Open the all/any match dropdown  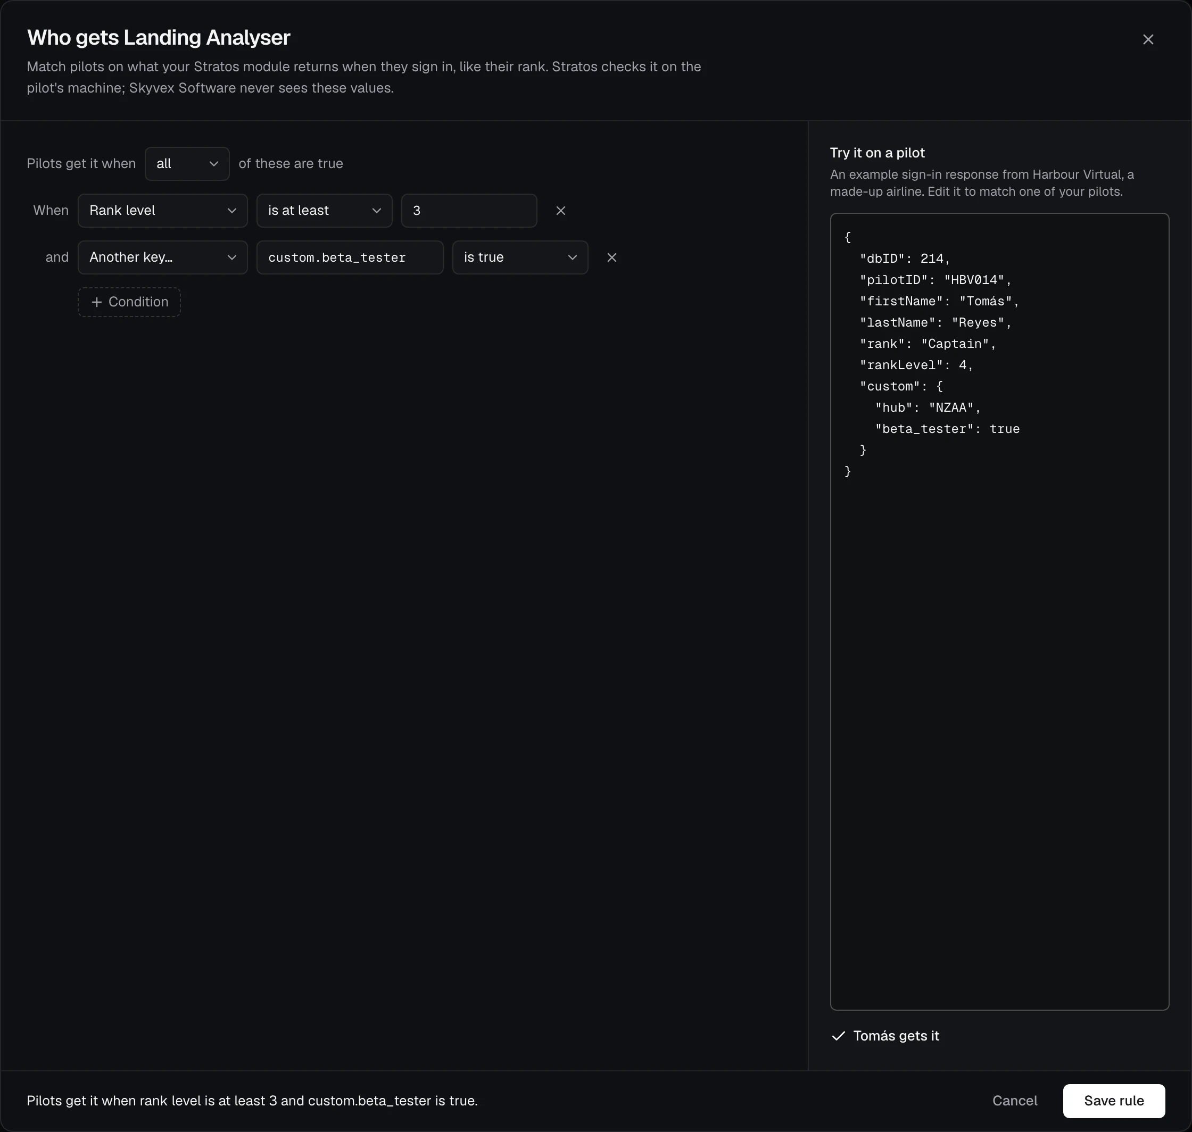pos(187,163)
